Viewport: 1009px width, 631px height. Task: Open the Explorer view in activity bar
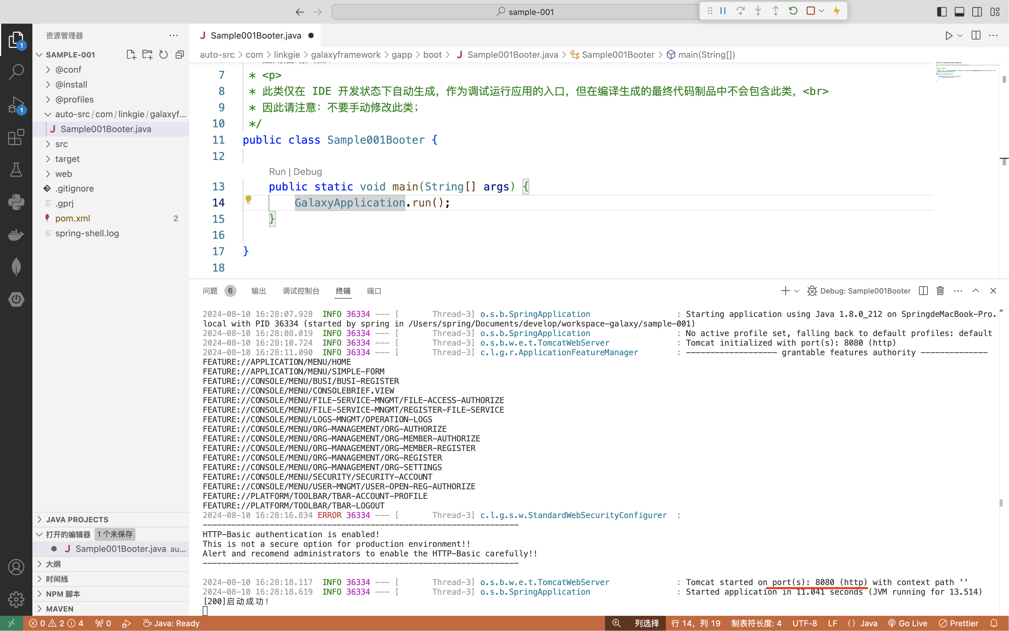(16, 40)
